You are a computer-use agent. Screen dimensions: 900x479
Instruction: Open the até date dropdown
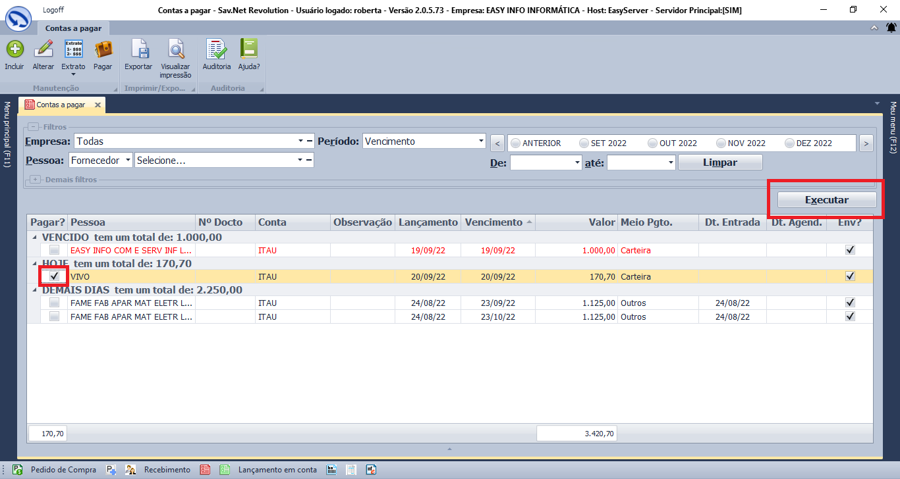671,162
